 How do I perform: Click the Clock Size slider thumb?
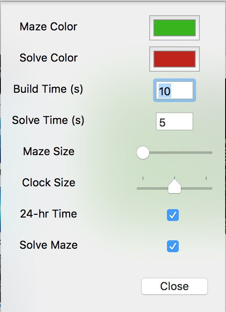click(x=175, y=186)
